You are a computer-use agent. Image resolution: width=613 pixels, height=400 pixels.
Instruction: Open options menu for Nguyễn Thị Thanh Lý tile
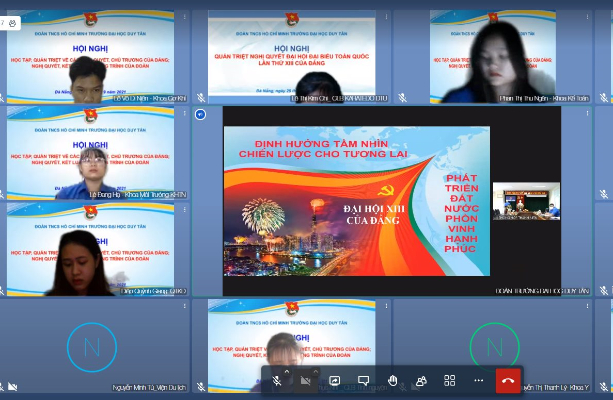[x=588, y=306]
